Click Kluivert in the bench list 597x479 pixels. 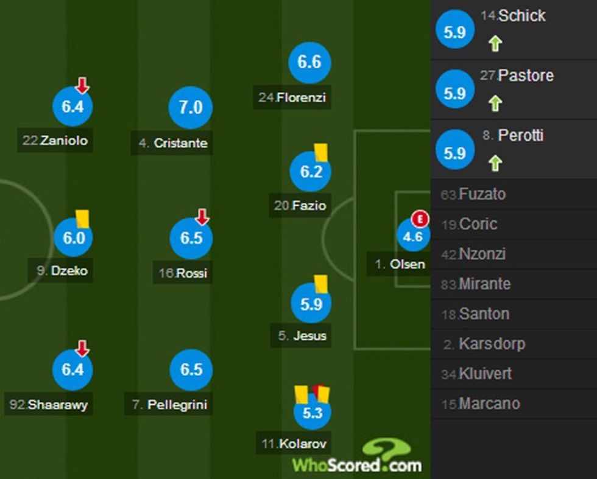pos(476,374)
